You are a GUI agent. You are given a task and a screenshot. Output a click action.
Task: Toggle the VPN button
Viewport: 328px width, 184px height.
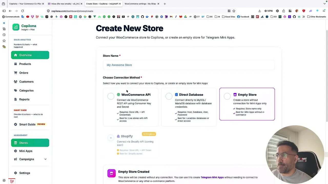(x=269, y=11)
